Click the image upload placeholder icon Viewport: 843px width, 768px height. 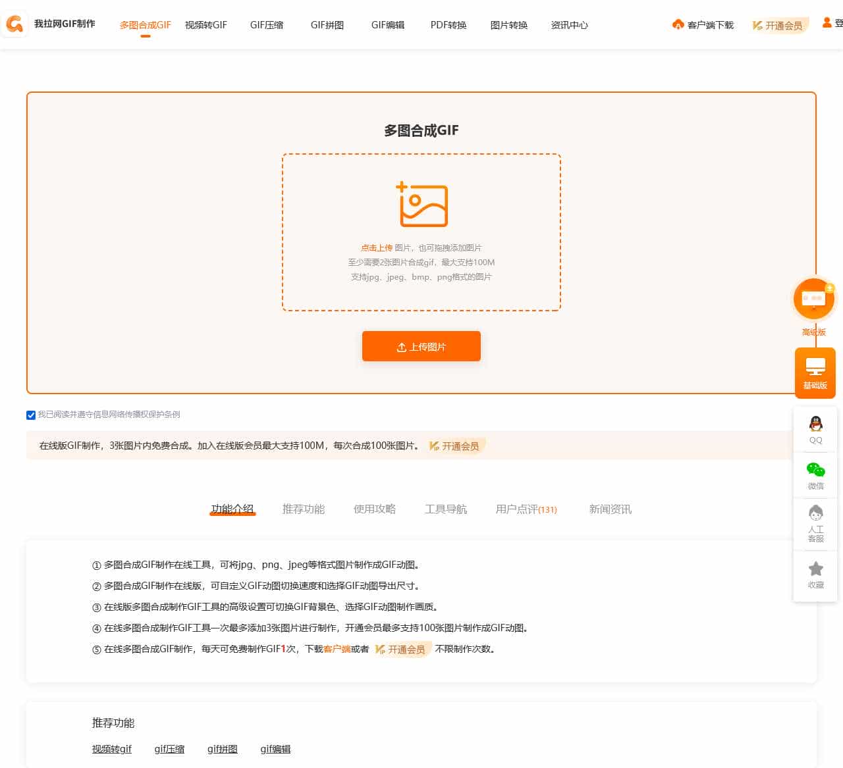(x=421, y=204)
